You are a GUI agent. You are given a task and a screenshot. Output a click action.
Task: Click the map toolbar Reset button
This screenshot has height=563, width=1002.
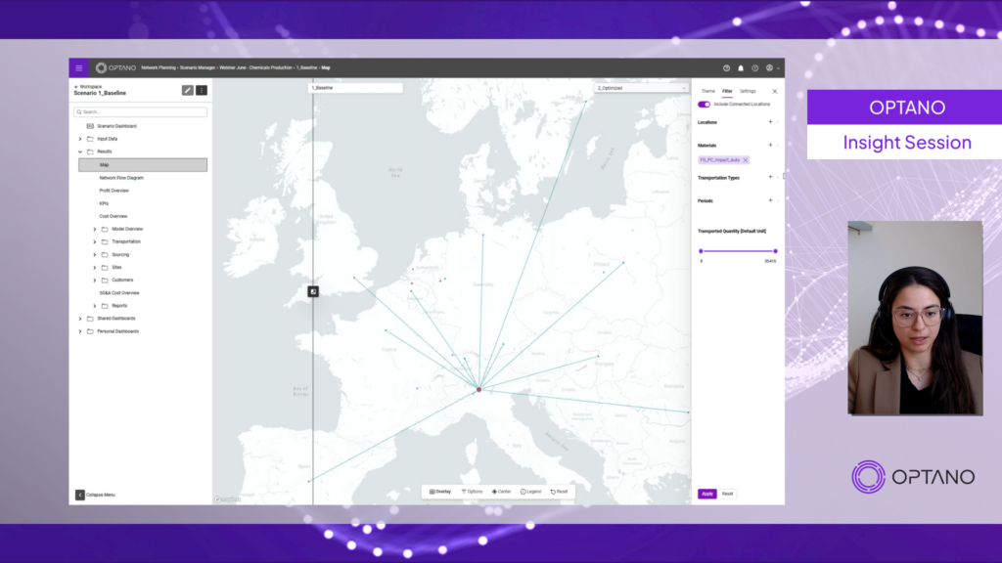click(559, 492)
